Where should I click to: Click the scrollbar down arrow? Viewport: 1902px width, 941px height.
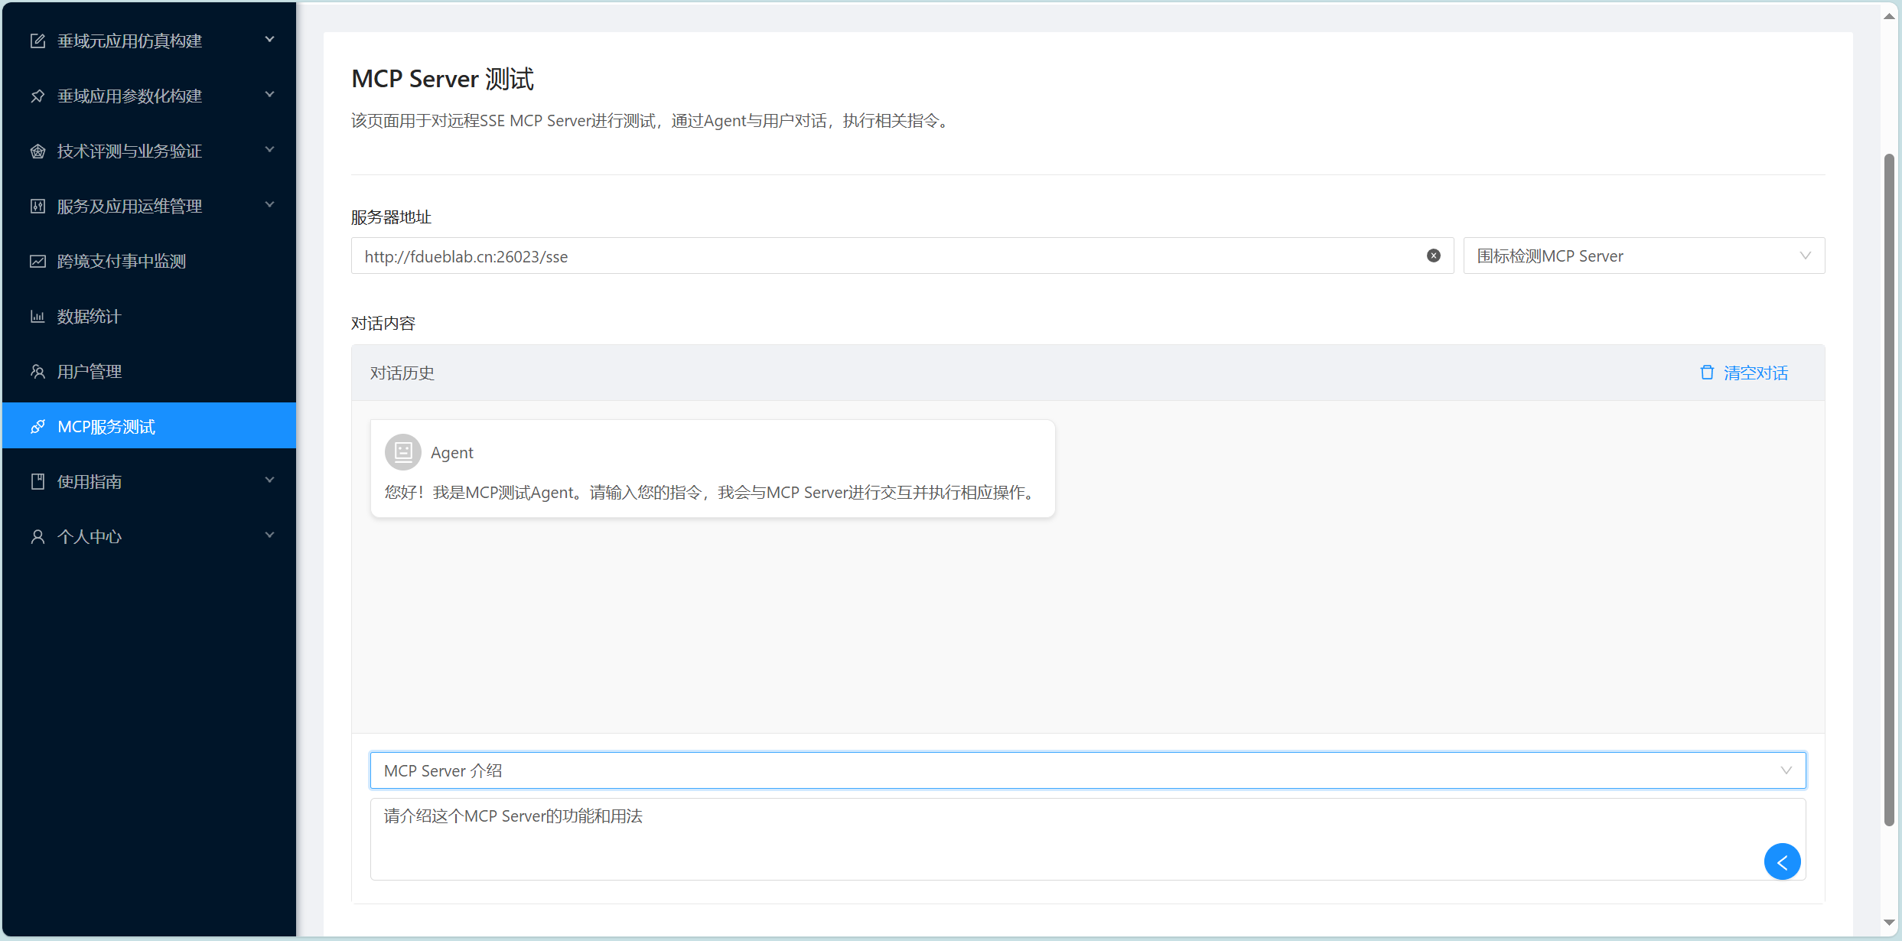pos(1889,923)
